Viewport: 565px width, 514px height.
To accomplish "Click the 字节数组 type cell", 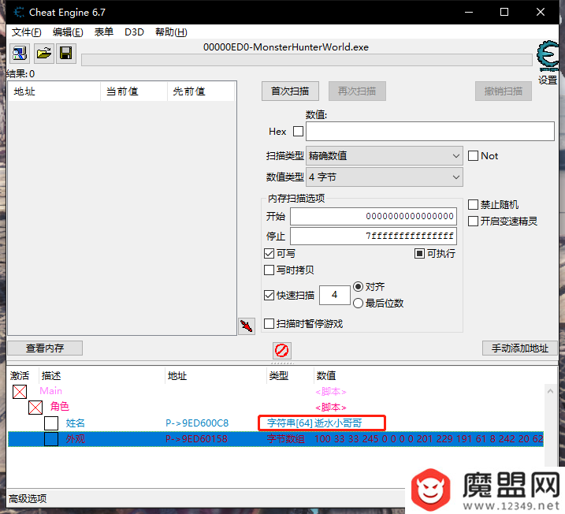I will coord(286,439).
